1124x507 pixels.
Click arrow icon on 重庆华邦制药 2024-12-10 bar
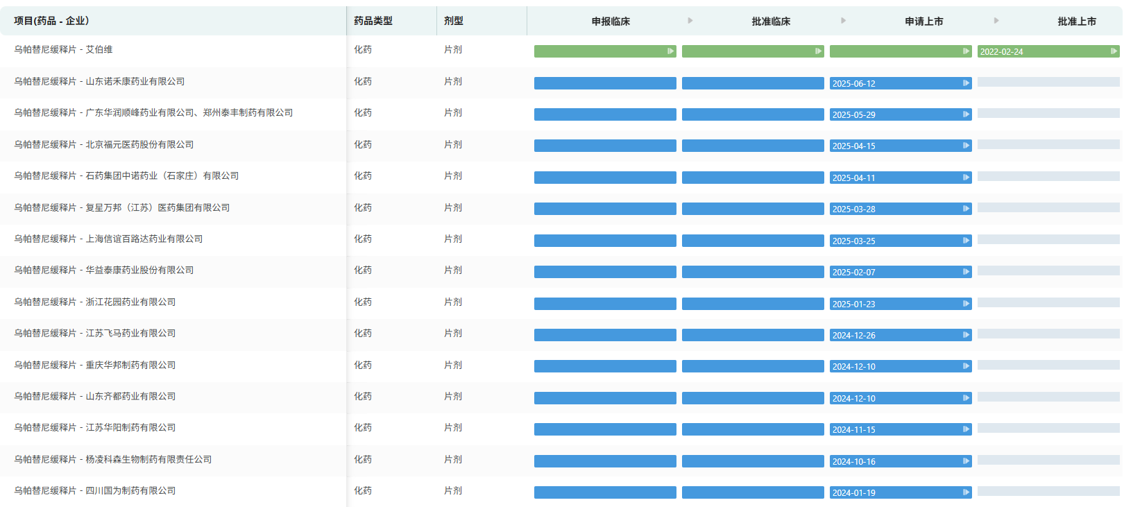(x=966, y=366)
